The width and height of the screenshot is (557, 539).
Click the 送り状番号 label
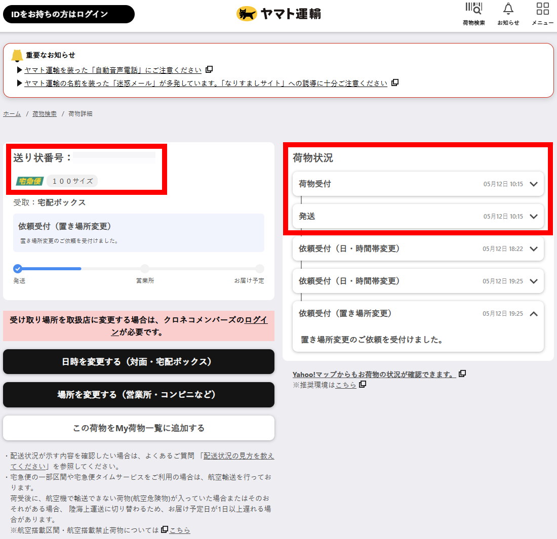(42, 158)
